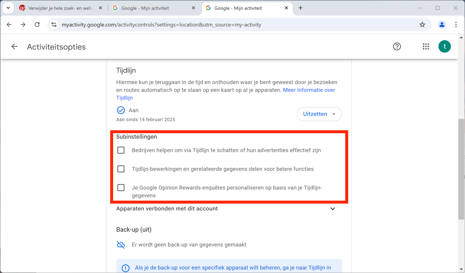Enable 'Bedrijven helpen om via Tijdlijn' checkbox
The height and width of the screenshot is (273, 465).
tap(121, 150)
